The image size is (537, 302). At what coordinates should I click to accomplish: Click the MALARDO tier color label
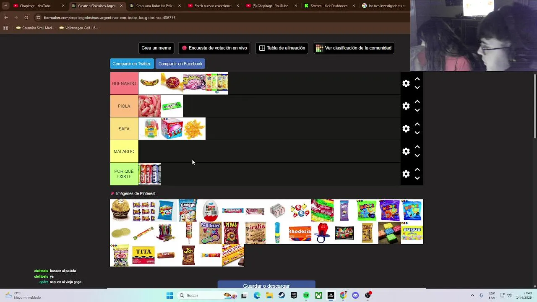[x=124, y=151]
